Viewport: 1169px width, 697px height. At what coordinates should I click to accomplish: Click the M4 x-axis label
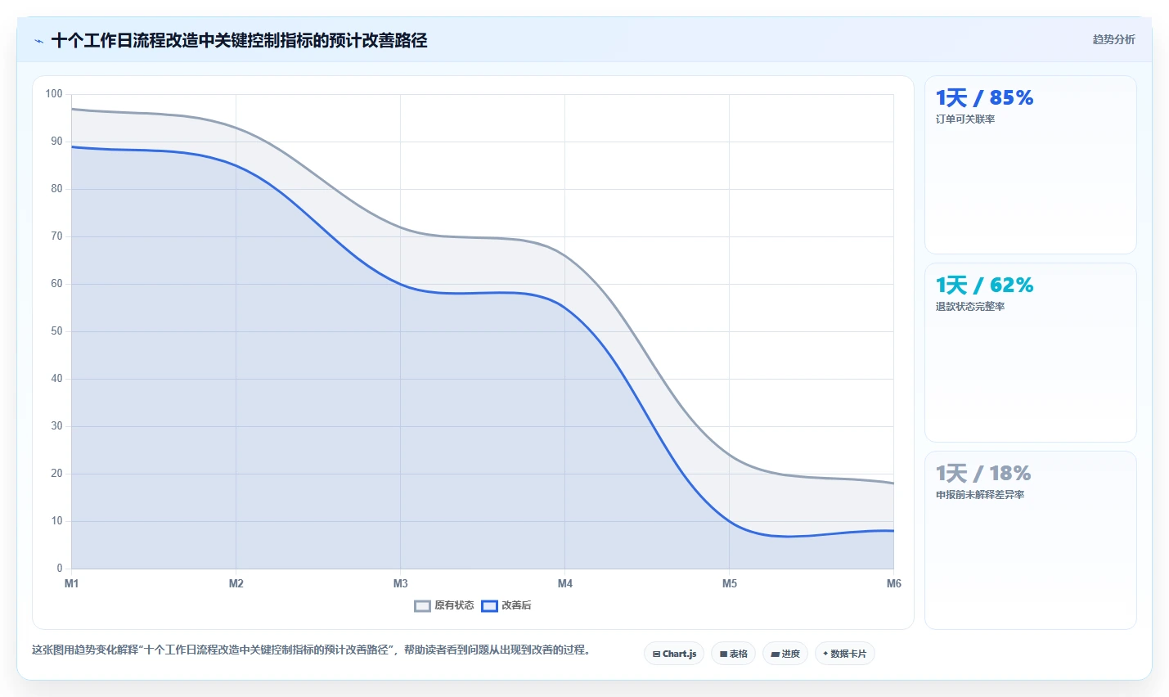coord(564,583)
